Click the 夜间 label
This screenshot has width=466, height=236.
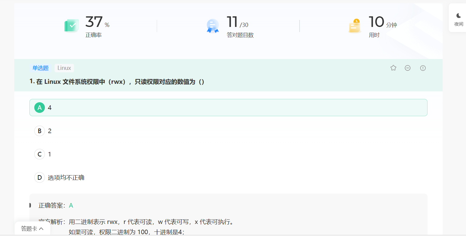pyautogui.click(x=459, y=24)
